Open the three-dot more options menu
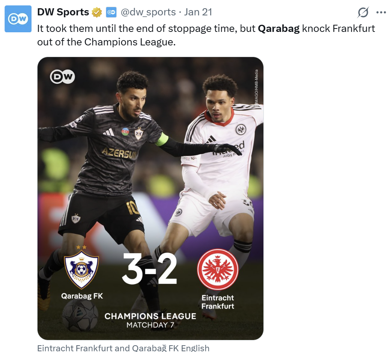This screenshot has width=391, height=352. tap(381, 12)
